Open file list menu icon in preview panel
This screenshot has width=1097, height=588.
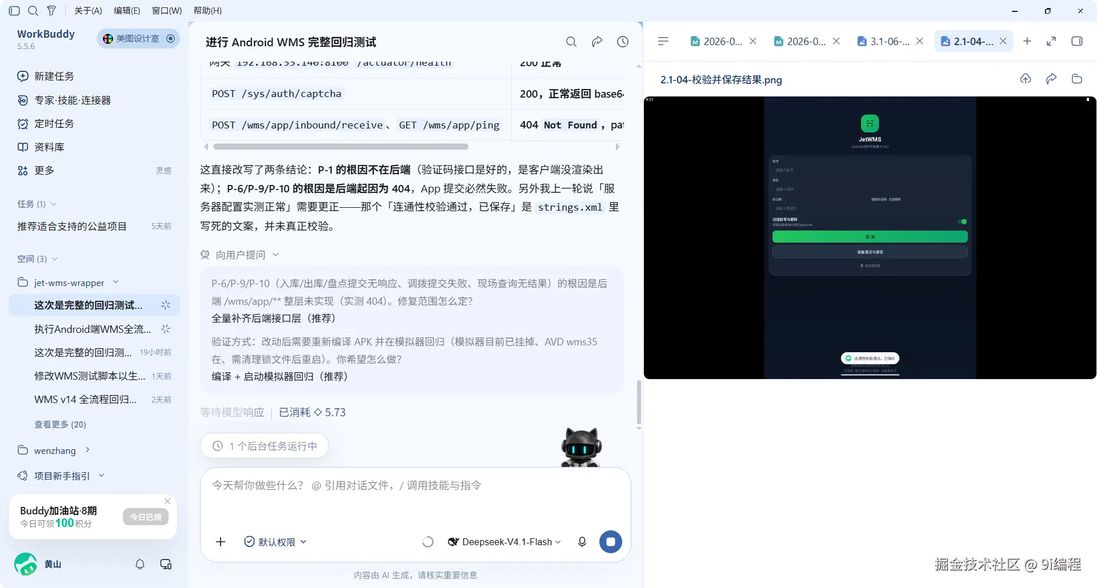click(x=663, y=41)
